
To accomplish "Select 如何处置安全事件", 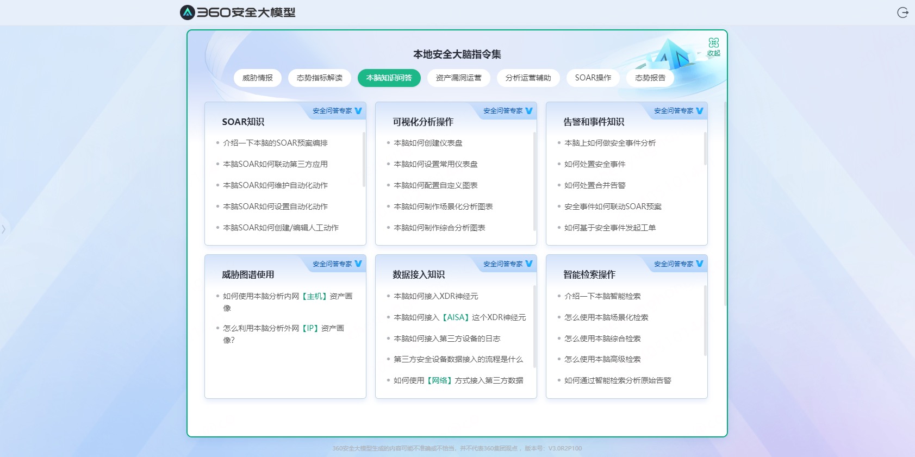I will point(595,164).
